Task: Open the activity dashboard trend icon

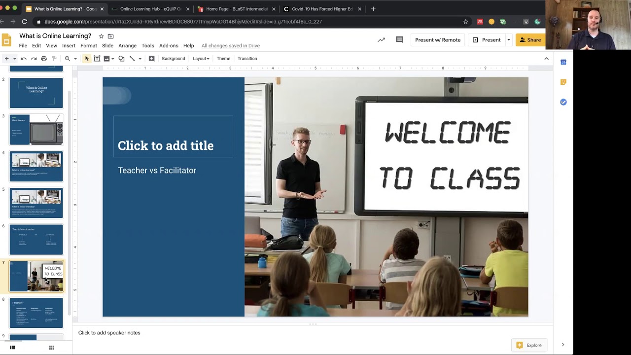Action: pyautogui.click(x=381, y=40)
